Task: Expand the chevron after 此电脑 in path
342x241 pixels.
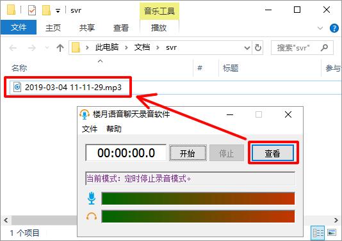Action: tap(126, 47)
